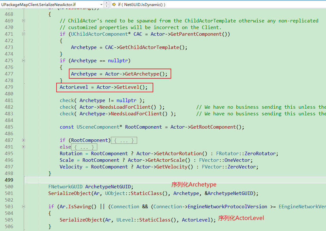Expand the collapsed if (RootComponent) block at line 487

(x=23, y=140)
